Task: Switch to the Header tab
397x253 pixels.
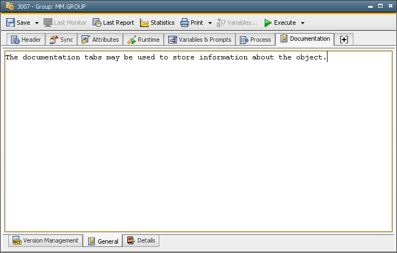Action: (25, 40)
